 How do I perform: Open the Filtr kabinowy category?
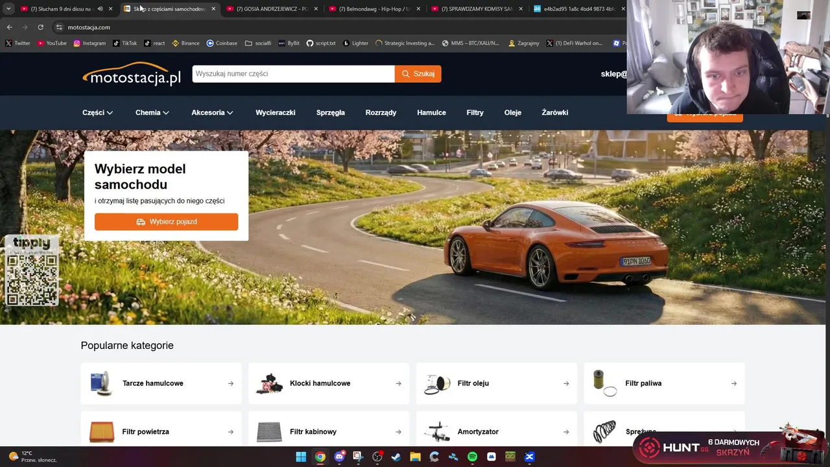tap(329, 429)
